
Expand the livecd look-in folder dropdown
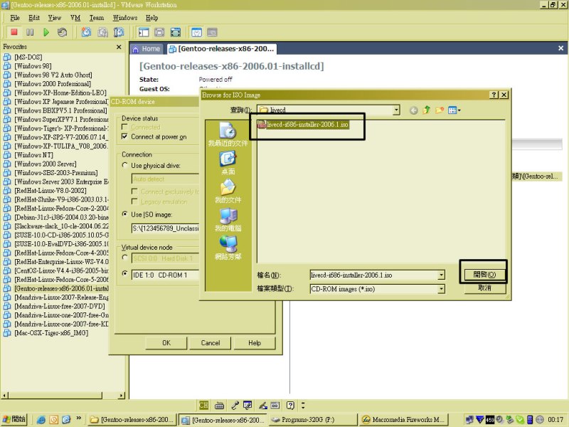point(396,110)
